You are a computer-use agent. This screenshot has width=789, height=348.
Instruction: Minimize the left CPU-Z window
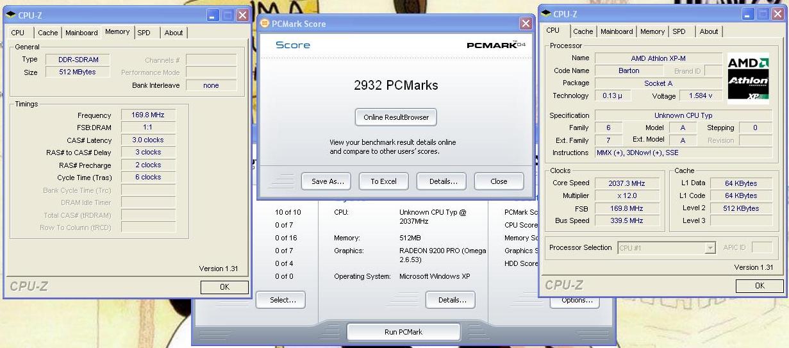click(213, 15)
